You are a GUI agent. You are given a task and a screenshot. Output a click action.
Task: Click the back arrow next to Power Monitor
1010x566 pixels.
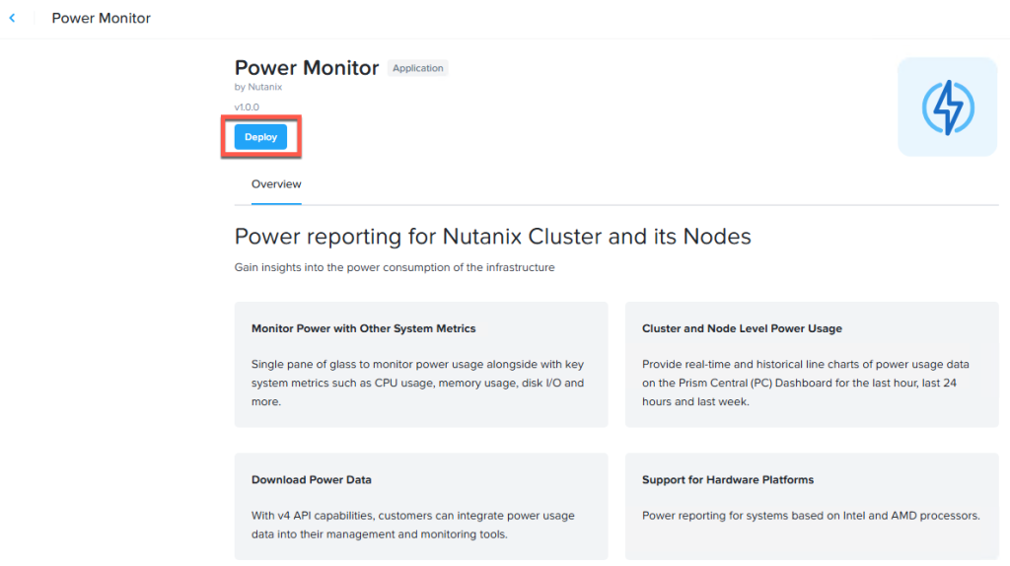[12, 18]
